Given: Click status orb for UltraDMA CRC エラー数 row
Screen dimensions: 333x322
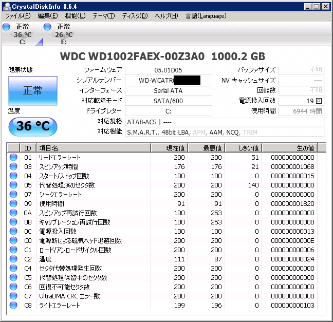Looking at the screenshot, I should [13, 296].
